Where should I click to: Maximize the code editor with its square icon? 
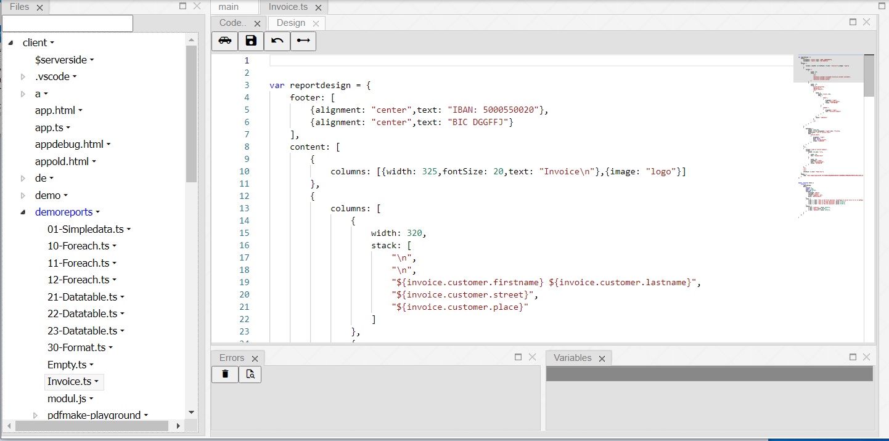(853, 21)
